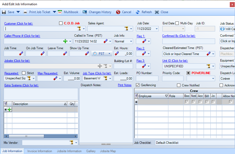This screenshot has width=235, height=154.
Task: Toggle Boo checkbox in new crew row
Action: 187,102
